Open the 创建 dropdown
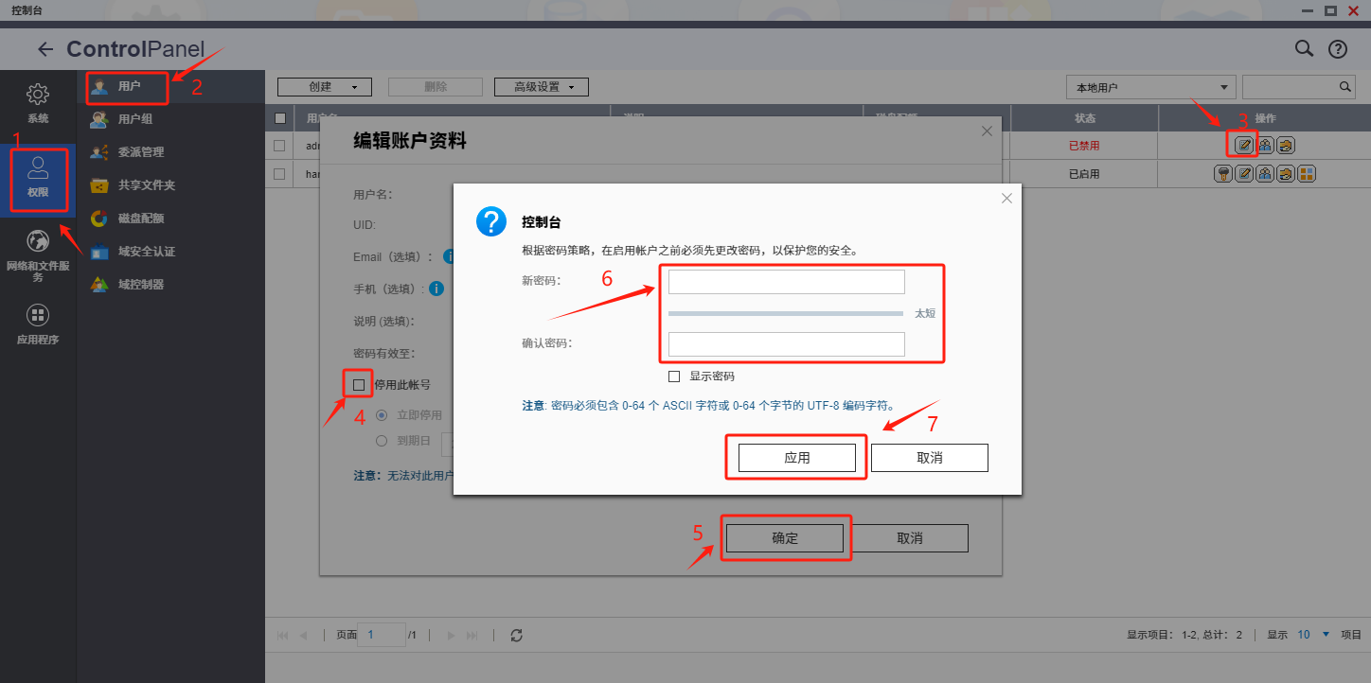Image resolution: width=1371 pixels, height=683 pixels. coord(324,87)
